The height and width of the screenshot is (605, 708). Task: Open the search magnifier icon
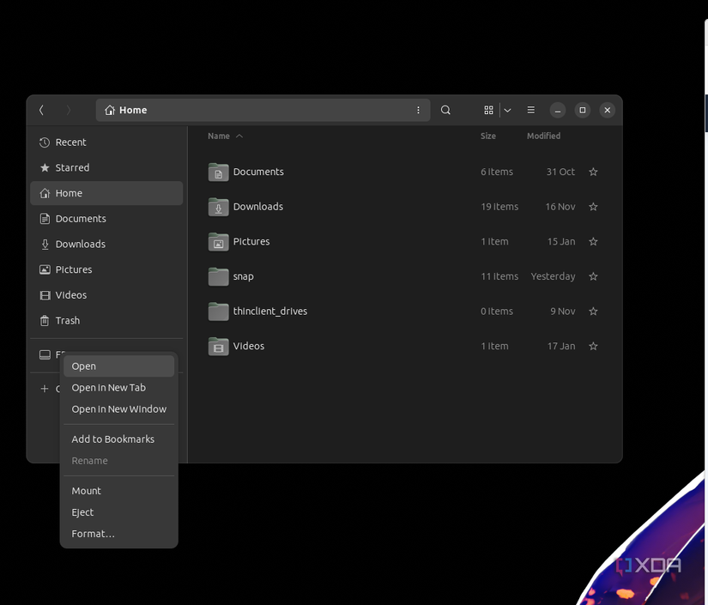click(x=445, y=110)
